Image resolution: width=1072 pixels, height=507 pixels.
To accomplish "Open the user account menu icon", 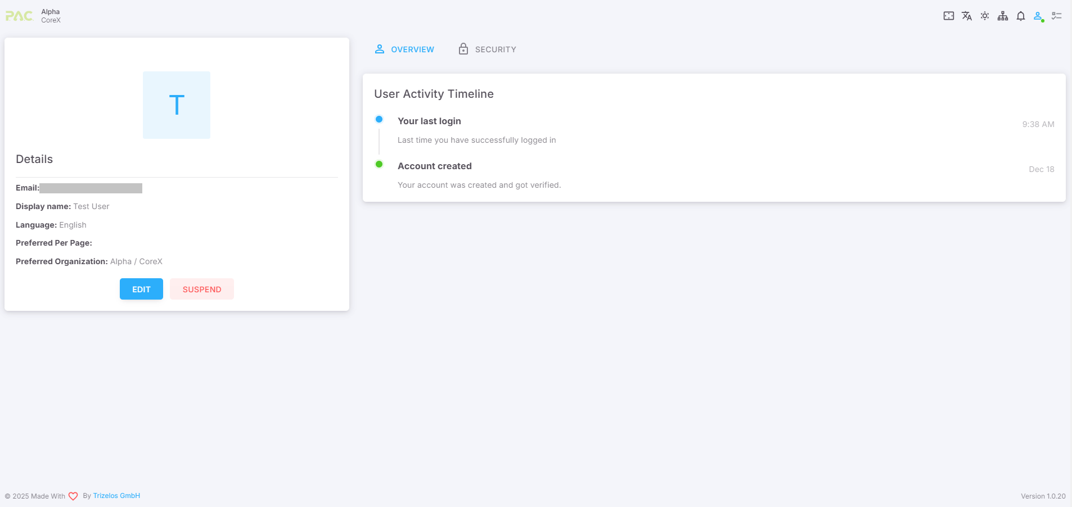I will (x=1038, y=16).
